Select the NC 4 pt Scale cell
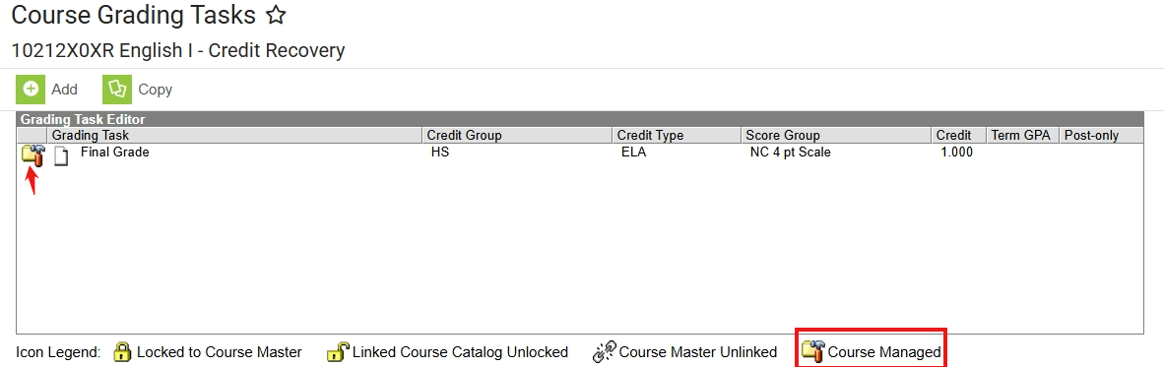The width and height of the screenshot is (1164, 367). tap(790, 153)
